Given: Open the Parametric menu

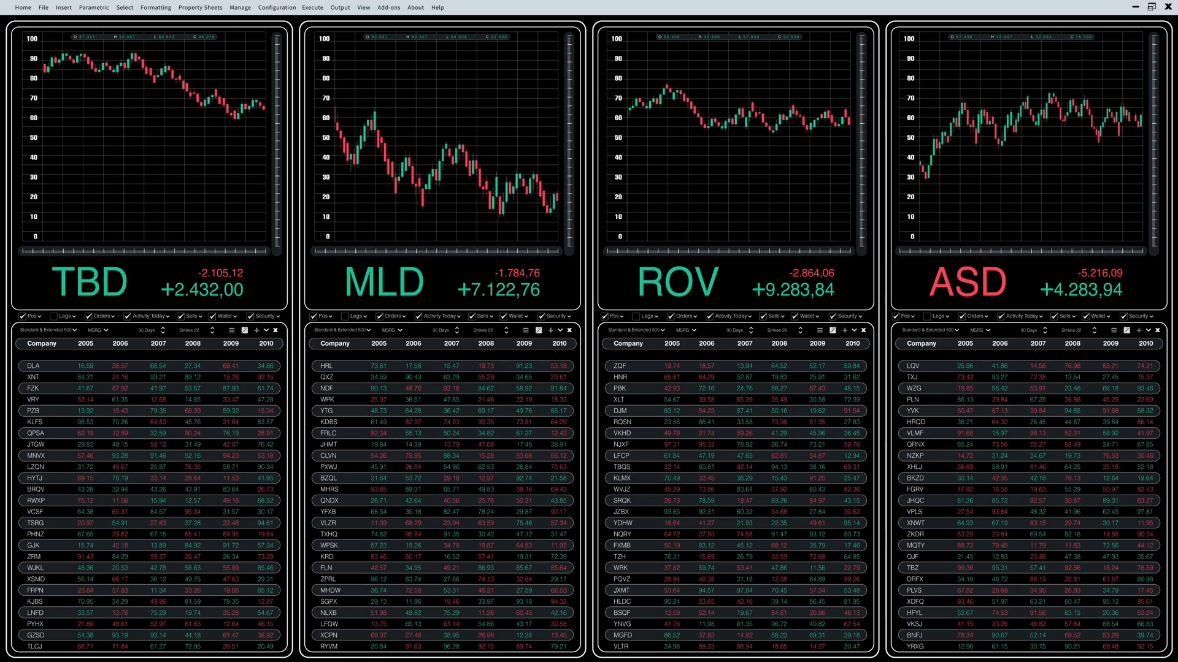Looking at the screenshot, I should click(x=93, y=7).
